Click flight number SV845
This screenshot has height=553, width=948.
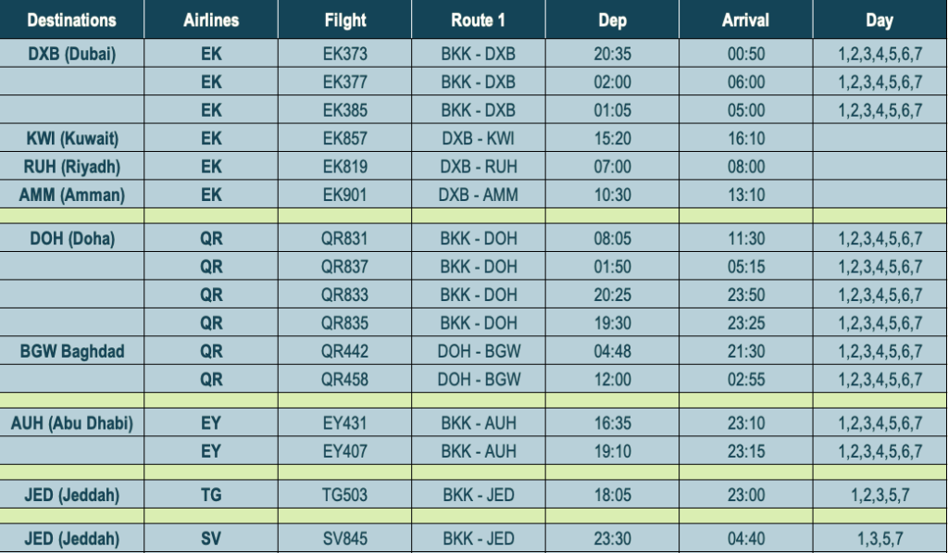(344, 538)
